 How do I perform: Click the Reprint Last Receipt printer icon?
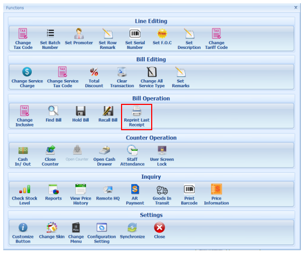137,111
